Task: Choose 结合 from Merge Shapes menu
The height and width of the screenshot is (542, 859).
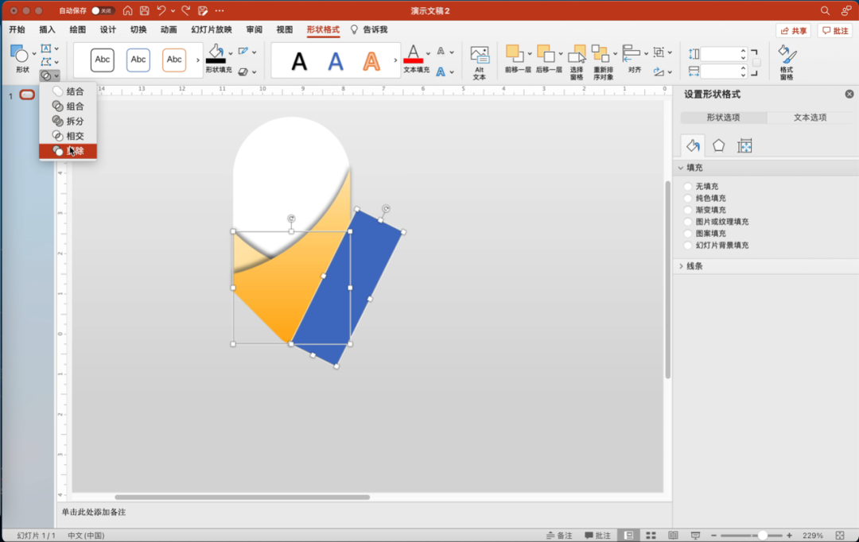Action: 68,91
